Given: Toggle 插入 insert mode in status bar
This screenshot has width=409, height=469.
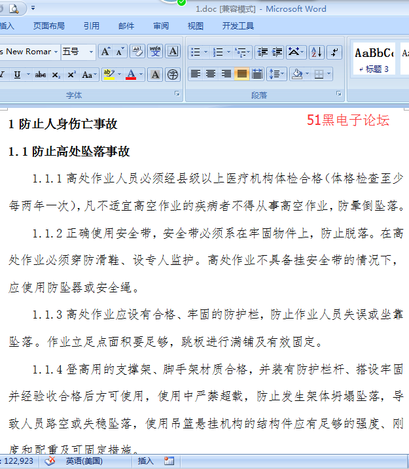Looking at the screenshot, I should (145, 461).
